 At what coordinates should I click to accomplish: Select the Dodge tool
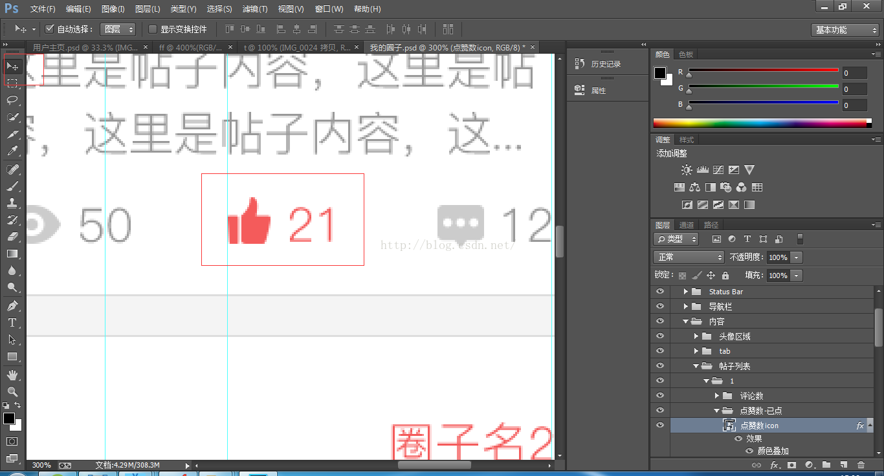(x=12, y=287)
